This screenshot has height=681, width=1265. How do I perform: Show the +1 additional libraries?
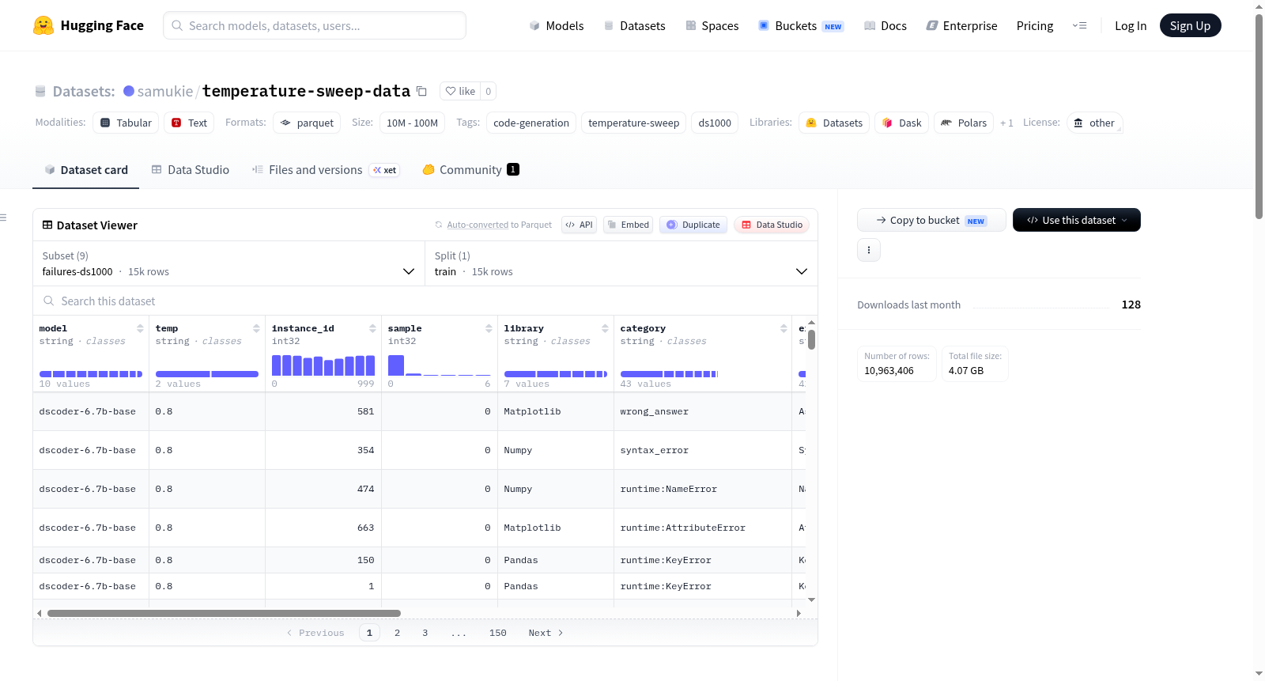pyautogui.click(x=1006, y=123)
